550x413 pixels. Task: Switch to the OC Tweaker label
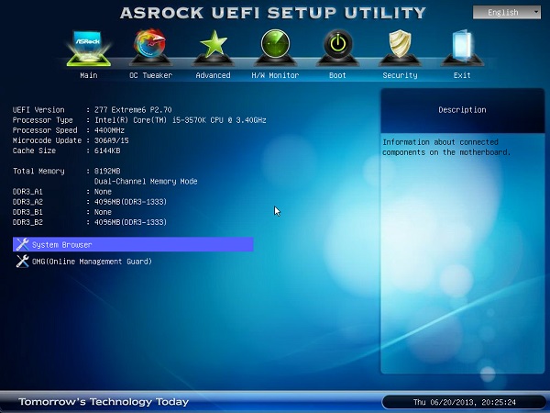pyautogui.click(x=151, y=75)
